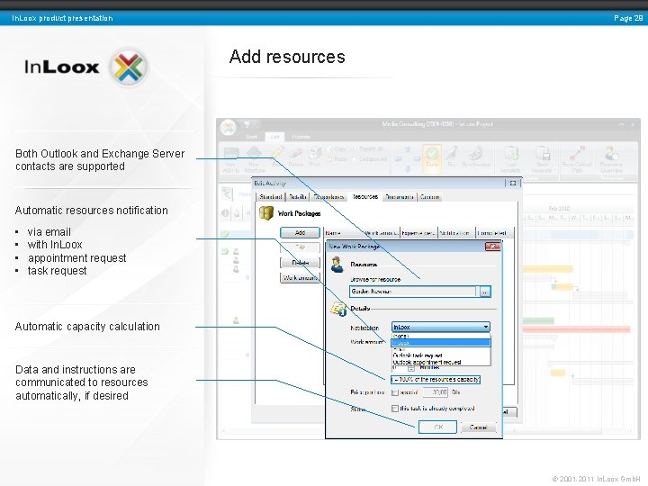This screenshot has width=648, height=486.
Task: Click the resource's capacity percentage field
Action: (x=436, y=379)
